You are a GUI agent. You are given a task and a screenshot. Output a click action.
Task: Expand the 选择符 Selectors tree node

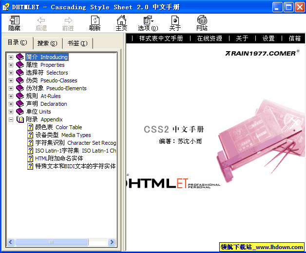tap(11, 73)
